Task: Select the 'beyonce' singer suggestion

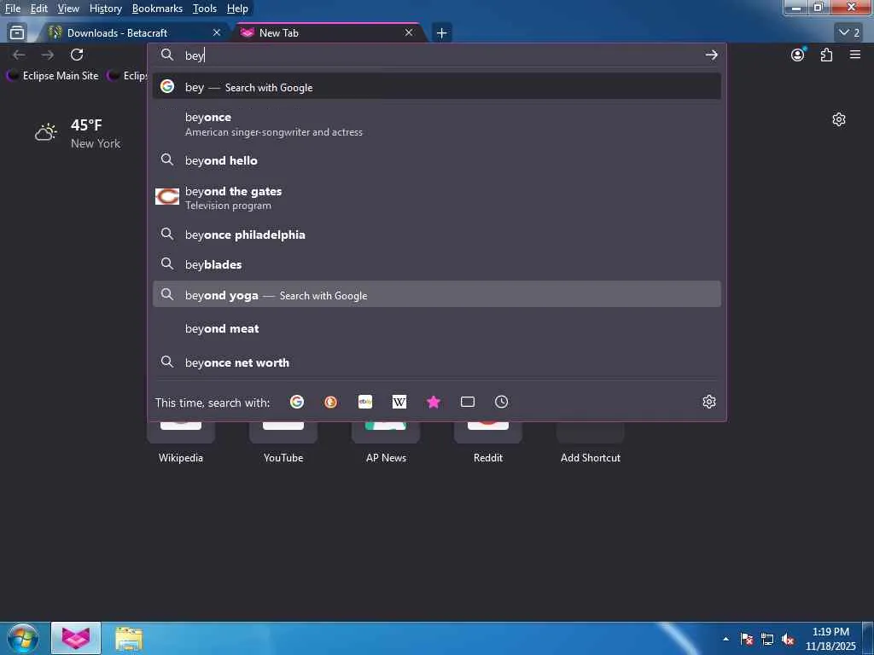Action: [x=436, y=124]
